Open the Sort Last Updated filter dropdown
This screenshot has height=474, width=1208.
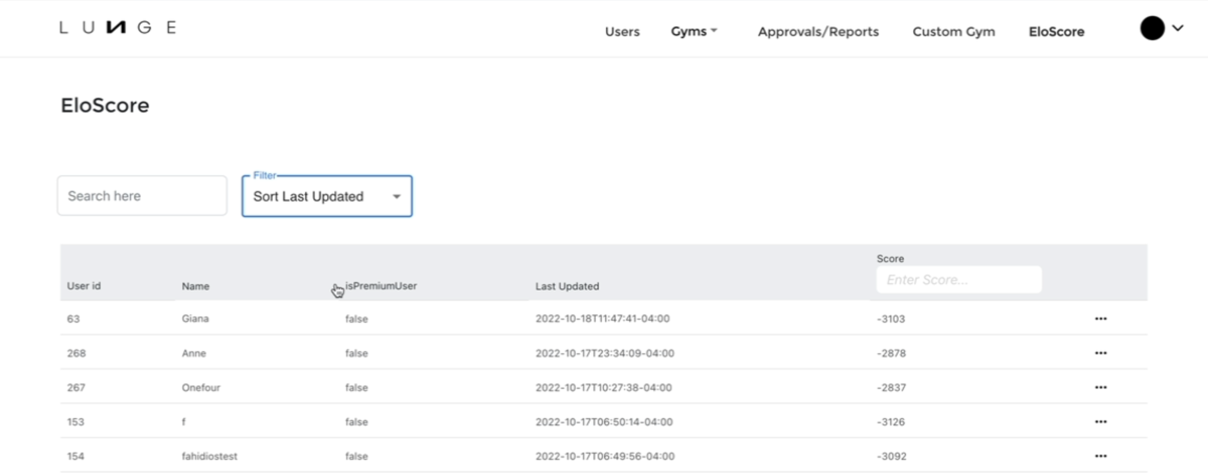327,196
